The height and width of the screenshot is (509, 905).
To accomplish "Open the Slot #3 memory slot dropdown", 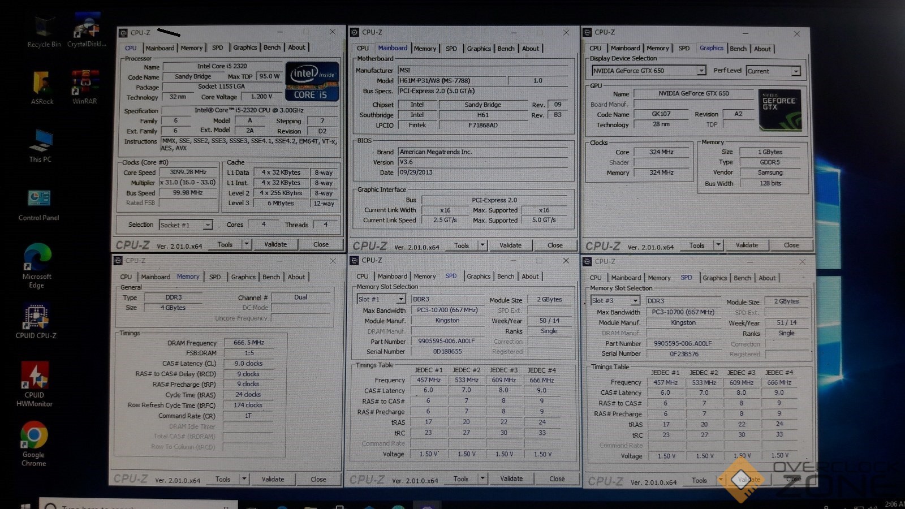I will coord(615,300).
